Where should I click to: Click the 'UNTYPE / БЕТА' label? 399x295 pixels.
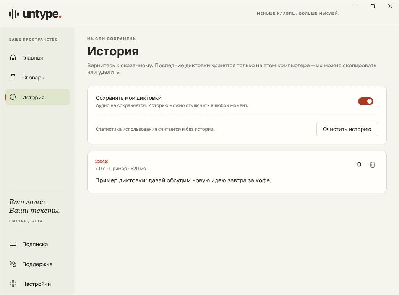pos(26,221)
